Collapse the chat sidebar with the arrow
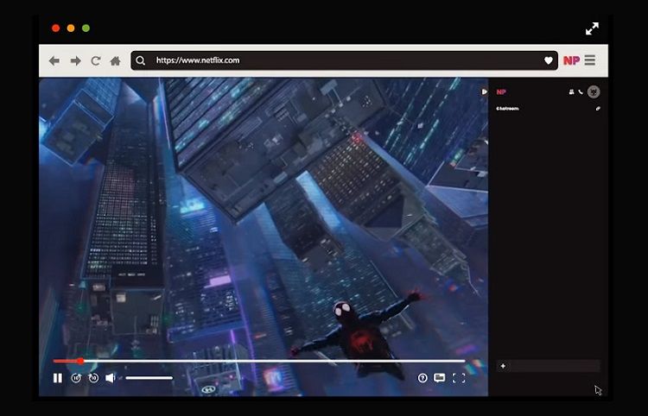Viewport: 648px width, 416px height. click(485, 91)
